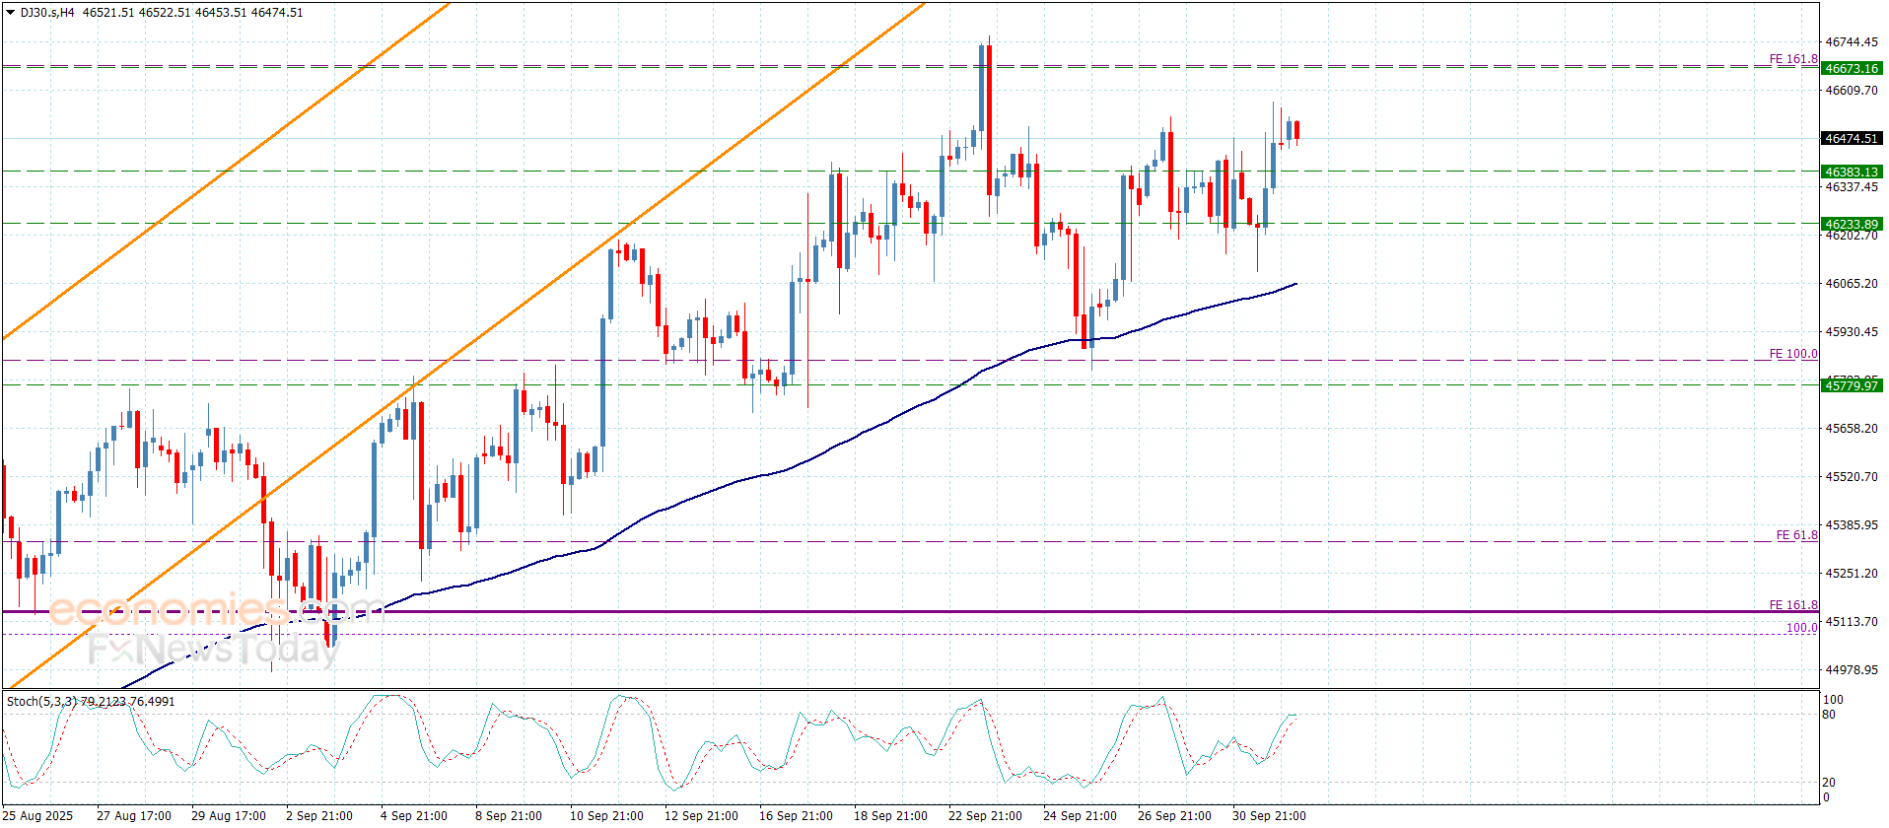Open the chart menu triangle beside DJ30.s,H4
This screenshot has height=828, width=1889.
[x=11, y=13]
